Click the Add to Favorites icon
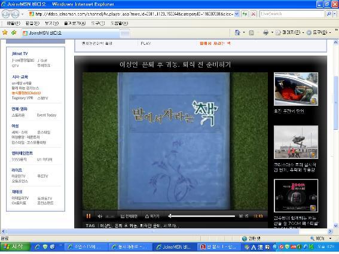The height and width of the screenshot is (254, 339). (14, 32)
